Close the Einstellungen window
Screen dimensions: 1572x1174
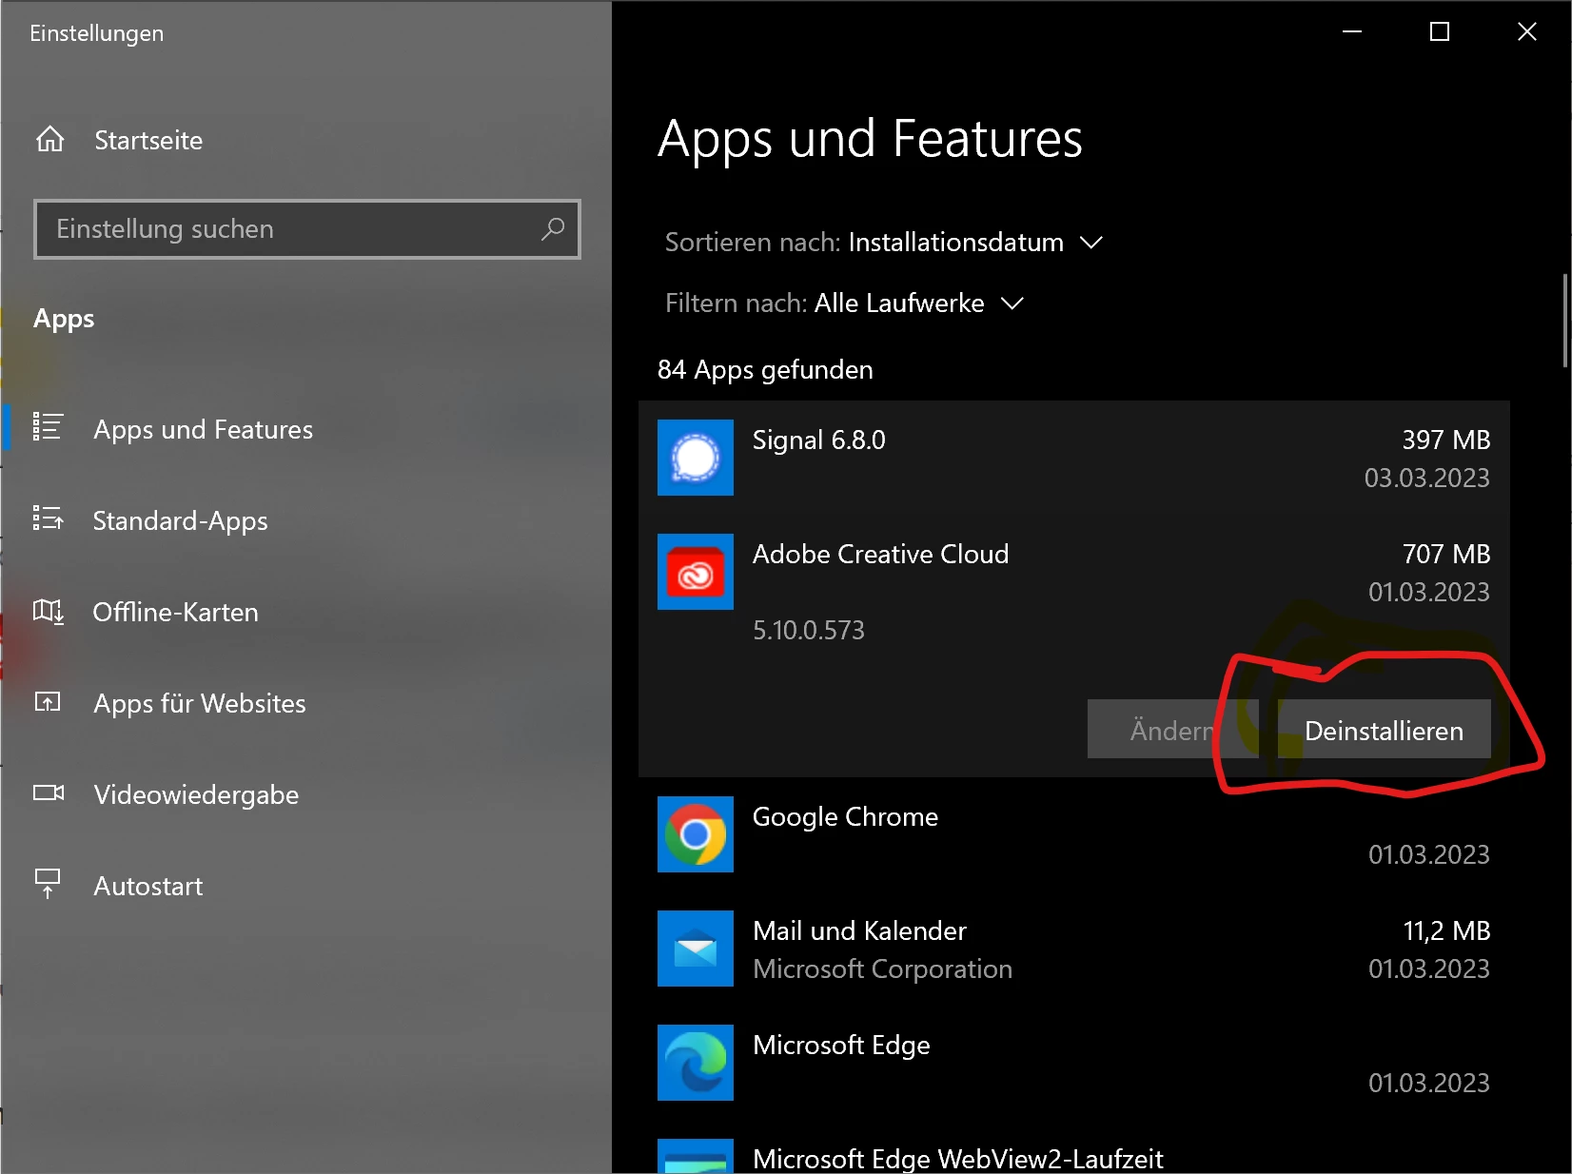tap(1527, 31)
